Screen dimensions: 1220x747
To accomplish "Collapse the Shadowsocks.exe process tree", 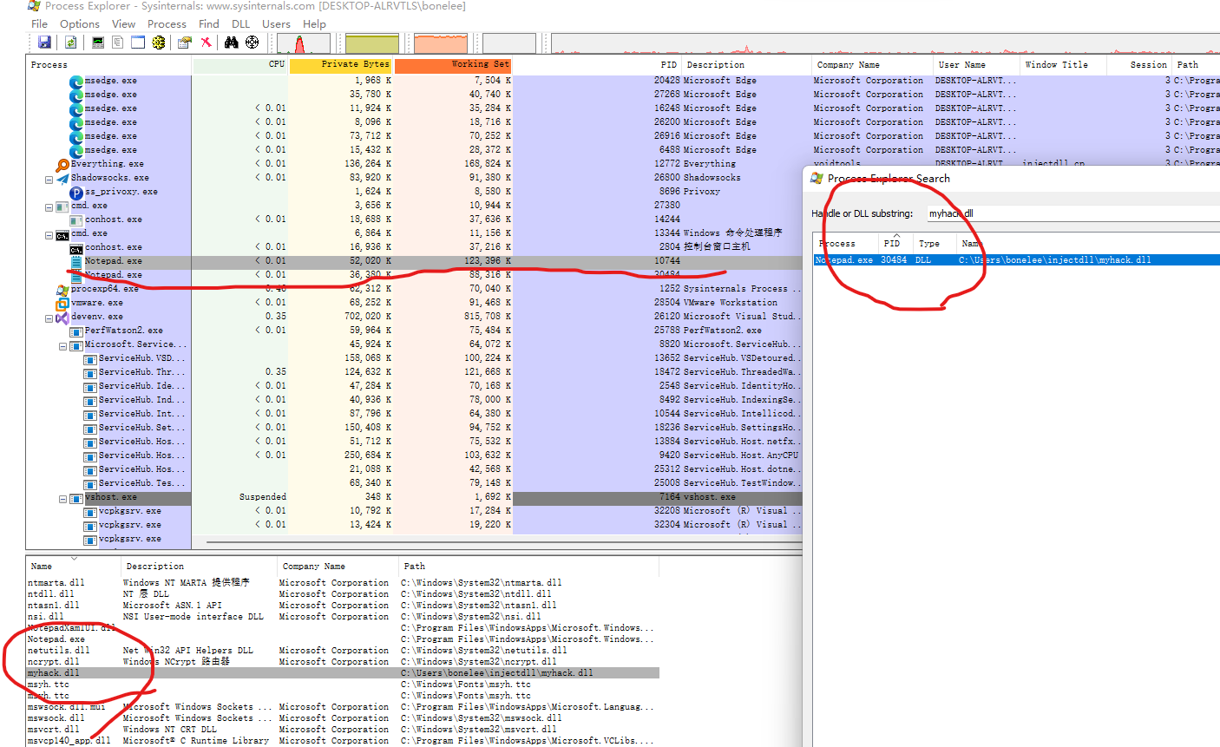I will click(49, 180).
